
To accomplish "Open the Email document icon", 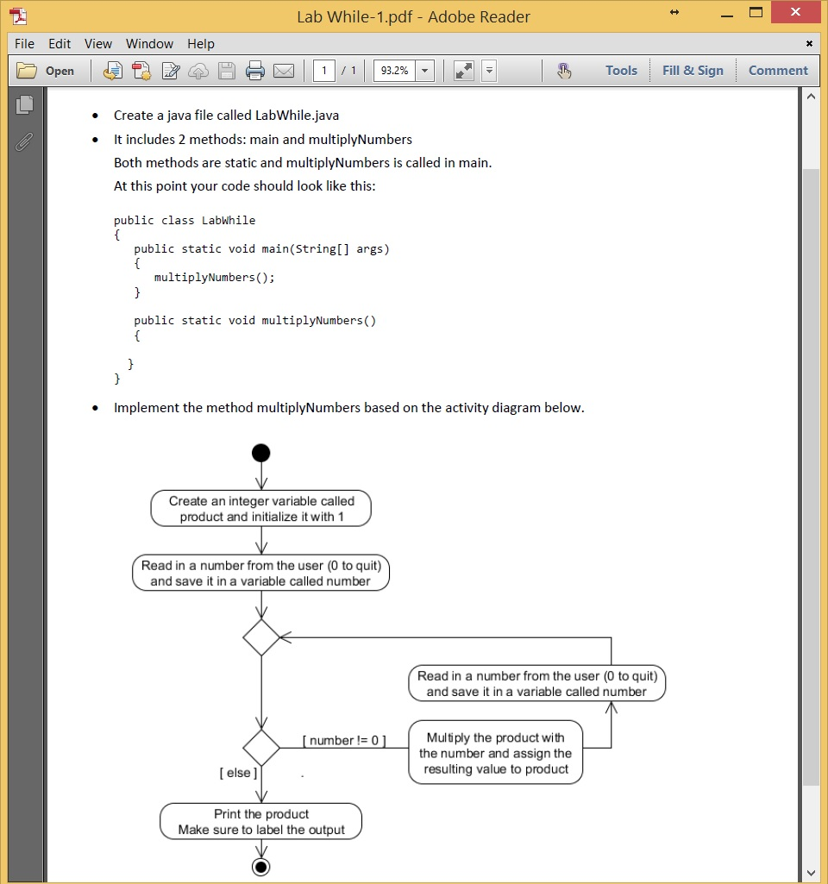I will (x=283, y=71).
